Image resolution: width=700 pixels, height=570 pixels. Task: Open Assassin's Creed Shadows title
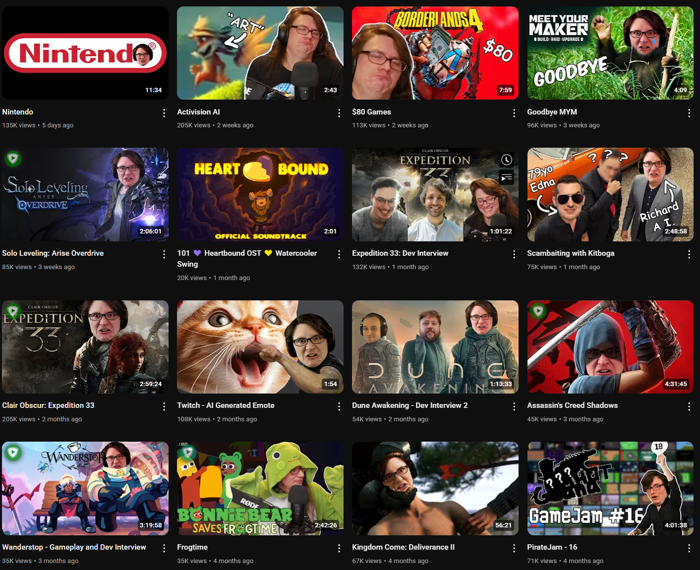pos(572,405)
